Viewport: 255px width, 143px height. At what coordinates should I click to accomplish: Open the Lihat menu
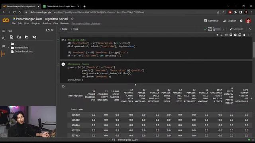click(x=27, y=23)
